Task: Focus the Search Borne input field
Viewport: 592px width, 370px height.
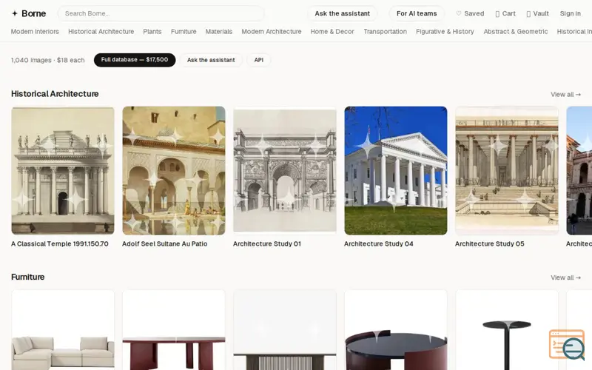Action: click(161, 13)
